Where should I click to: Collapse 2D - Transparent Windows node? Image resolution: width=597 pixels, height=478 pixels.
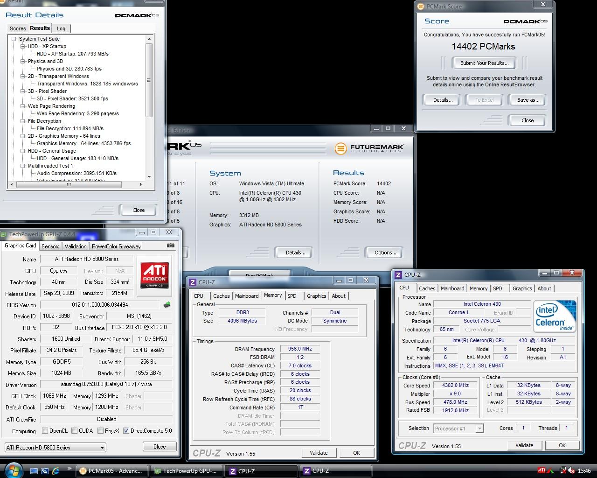pyautogui.click(x=23, y=76)
